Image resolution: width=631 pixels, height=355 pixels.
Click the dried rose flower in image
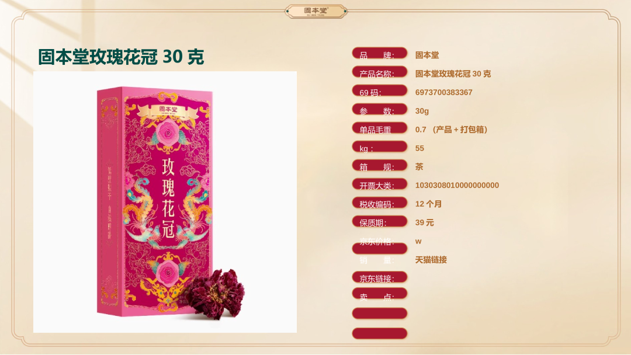click(214, 295)
